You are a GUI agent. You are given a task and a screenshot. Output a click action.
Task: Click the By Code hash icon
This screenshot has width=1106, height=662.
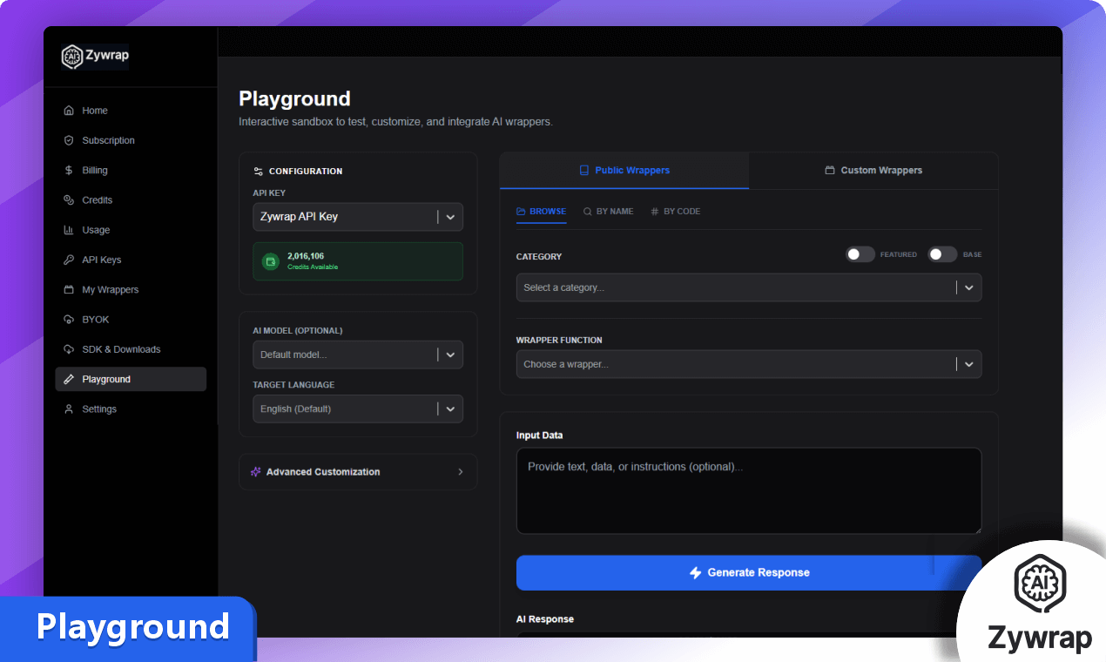(x=655, y=211)
